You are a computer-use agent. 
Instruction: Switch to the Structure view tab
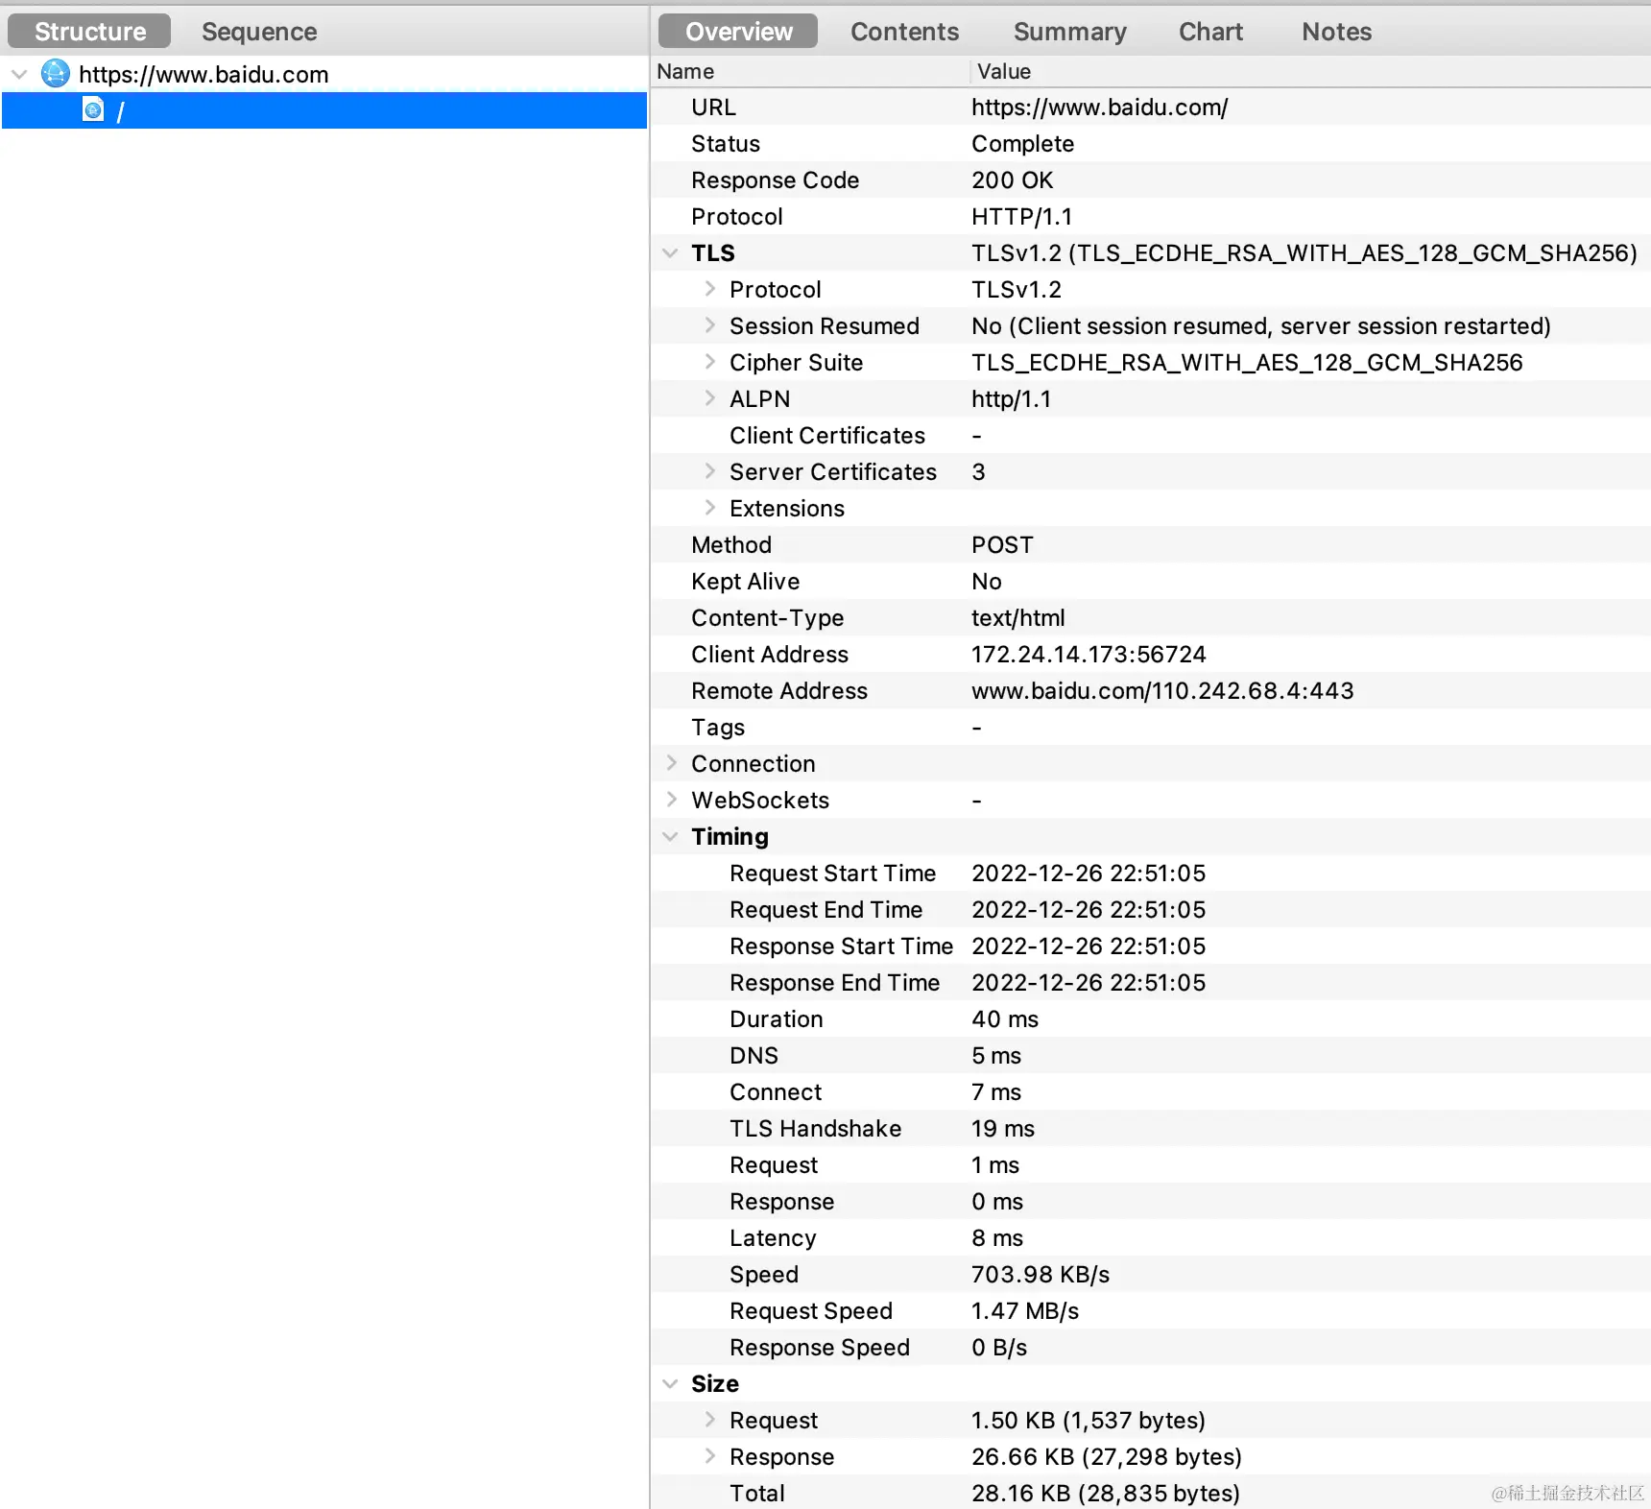tap(89, 31)
